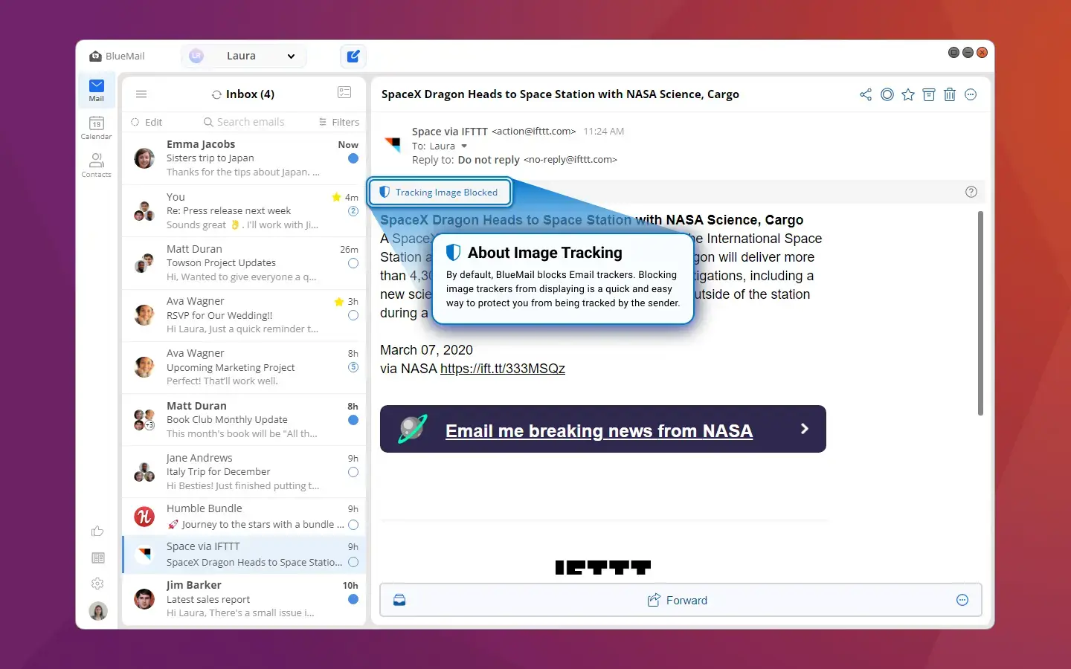Compose a new email with pencil icon
The height and width of the screenshot is (669, 1071).
pyautogui.click(x=353, y=56)
